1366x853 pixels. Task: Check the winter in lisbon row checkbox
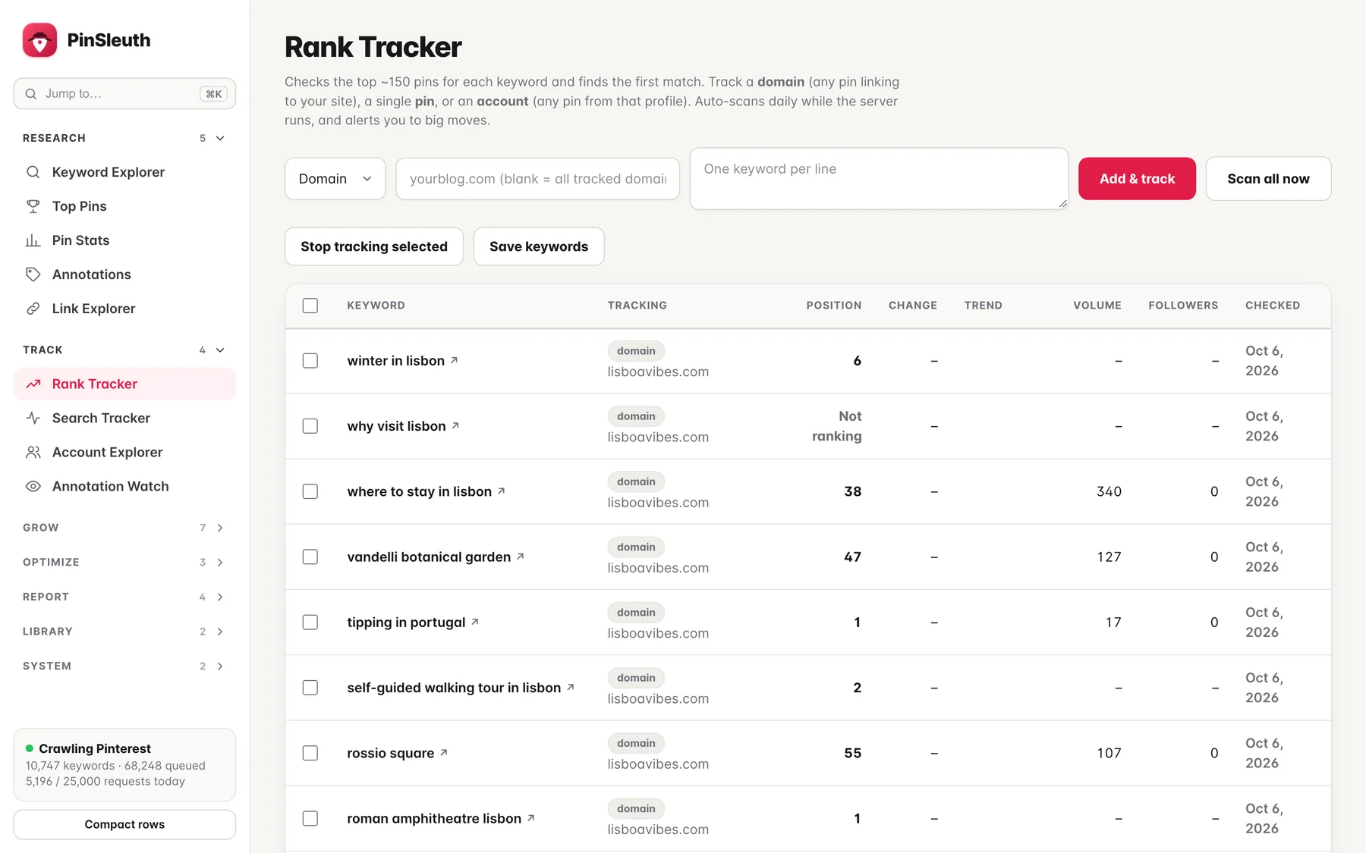(310, 361)
